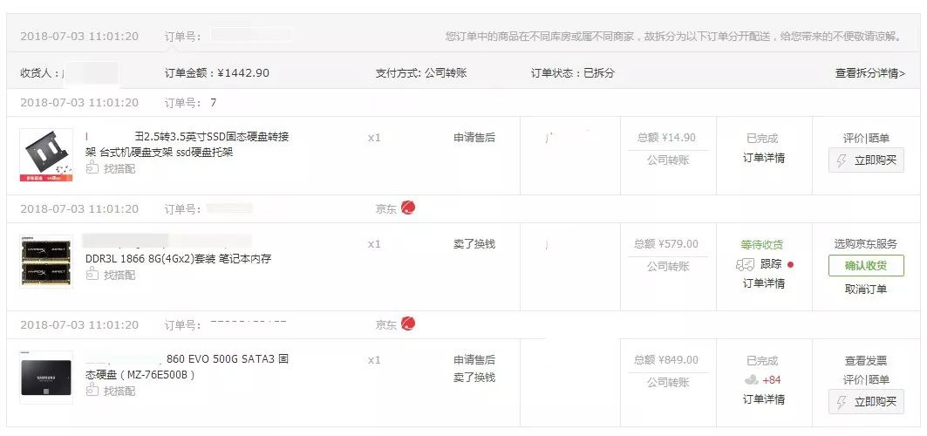Click 找搭配 icon under SSD bracket item
The width and height of the screenshot is (927, 436).
(92, 168)
